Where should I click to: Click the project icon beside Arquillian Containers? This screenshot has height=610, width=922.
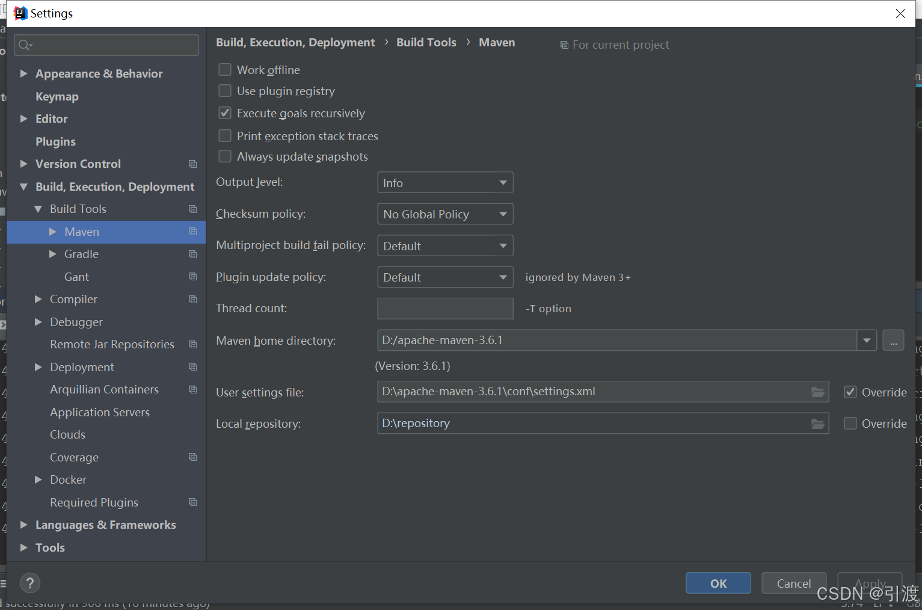(192, 390)
